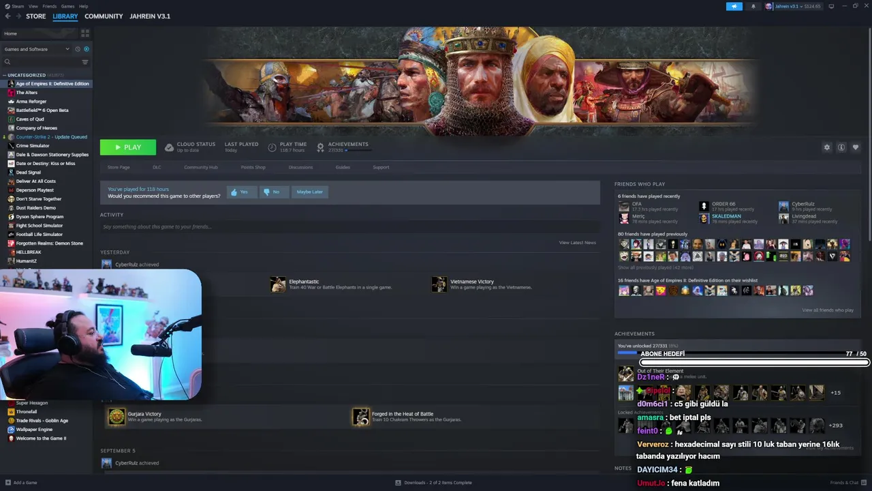The width and height of the screenshot is (872, 491).
Task: Open friend OFA's avatar
Action: [x=623, y=206]
